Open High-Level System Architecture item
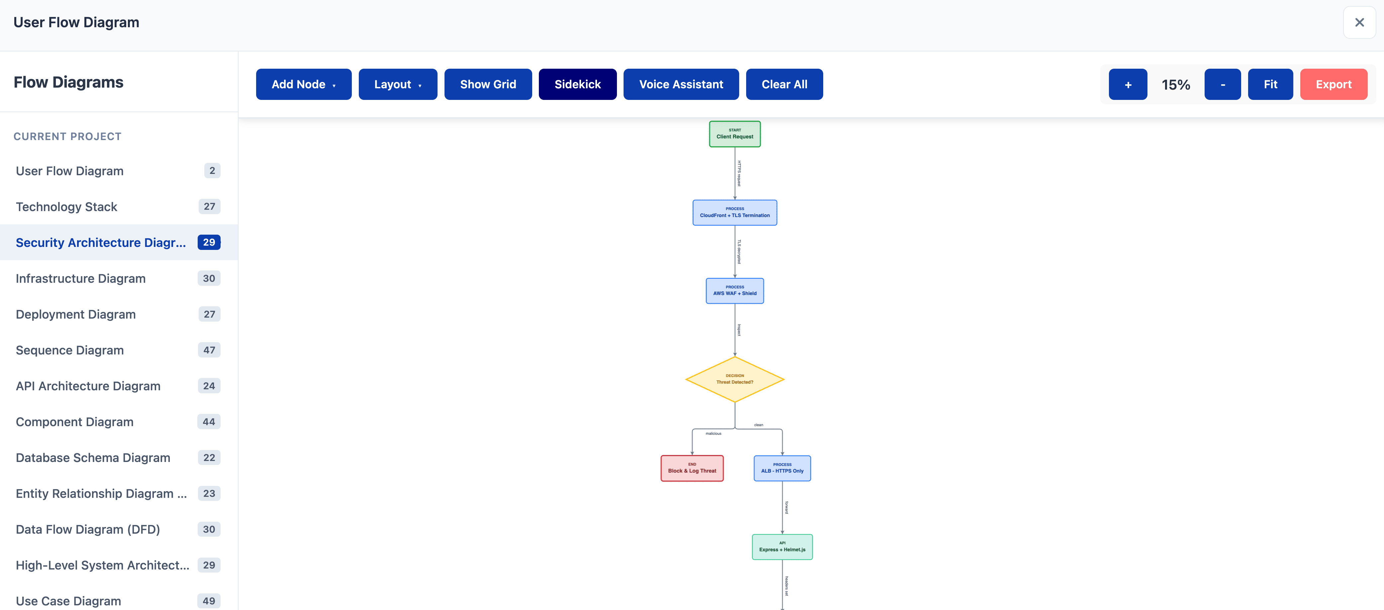The image size is (1384, 610). coord(119,565)
